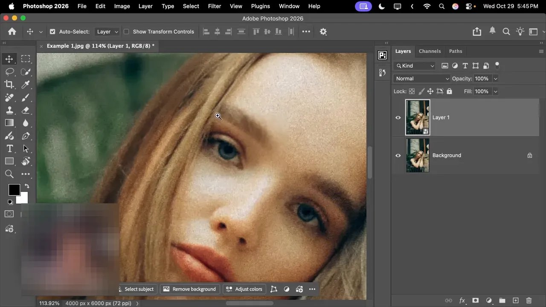Uncheck the Auto-Select checkbox
This screenshot has width=546, height=307.
click(x=52, y=31)
